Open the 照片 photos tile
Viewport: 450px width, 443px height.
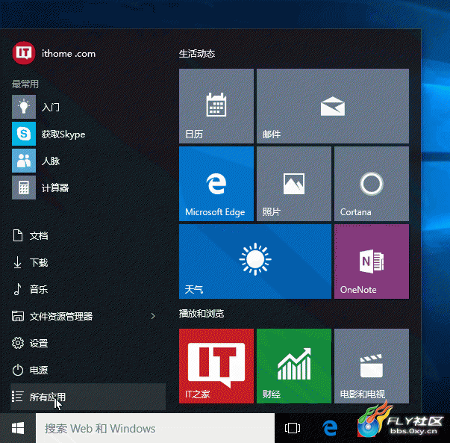tap(294, 184)
